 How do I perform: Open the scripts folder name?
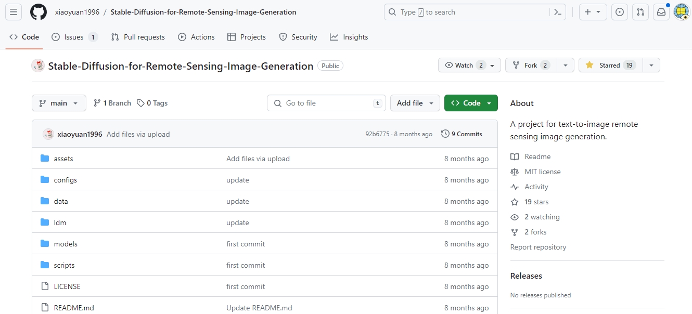click(x=65, y=265)
